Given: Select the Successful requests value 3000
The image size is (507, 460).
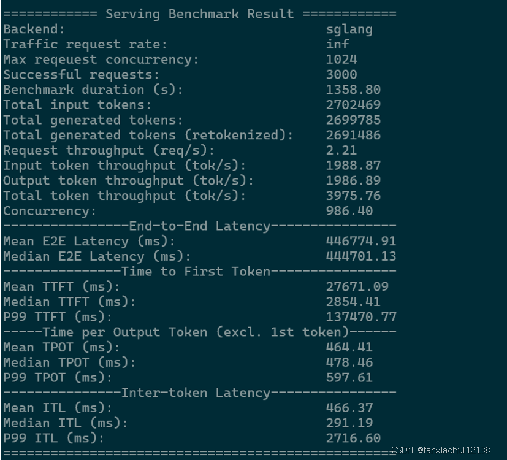Looking at the screenshot, I should [x=341, y=74].
